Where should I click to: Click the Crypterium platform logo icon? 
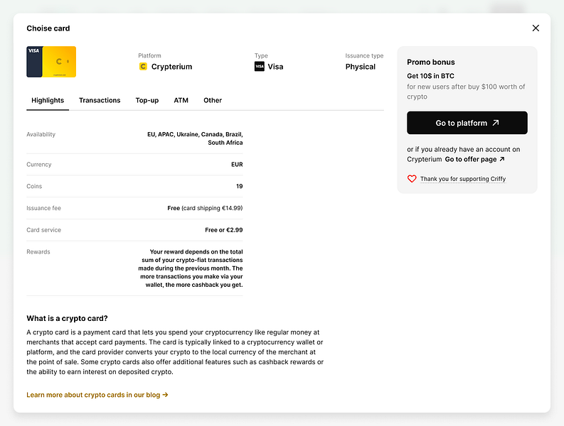[x=143, y=67]
